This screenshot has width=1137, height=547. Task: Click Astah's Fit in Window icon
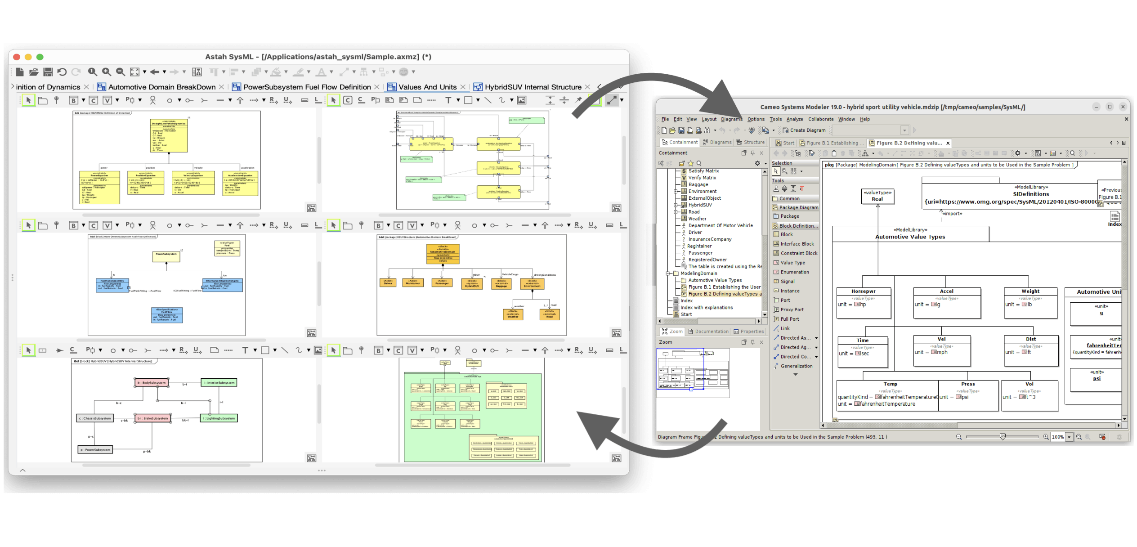(134, 72)
